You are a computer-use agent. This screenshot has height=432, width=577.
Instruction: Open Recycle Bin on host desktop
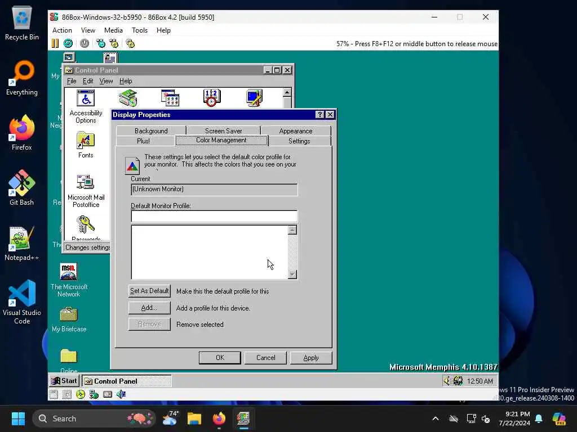click(x=22, y=22)
